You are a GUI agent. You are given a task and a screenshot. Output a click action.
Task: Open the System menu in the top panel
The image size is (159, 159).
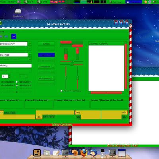point(12,2)
